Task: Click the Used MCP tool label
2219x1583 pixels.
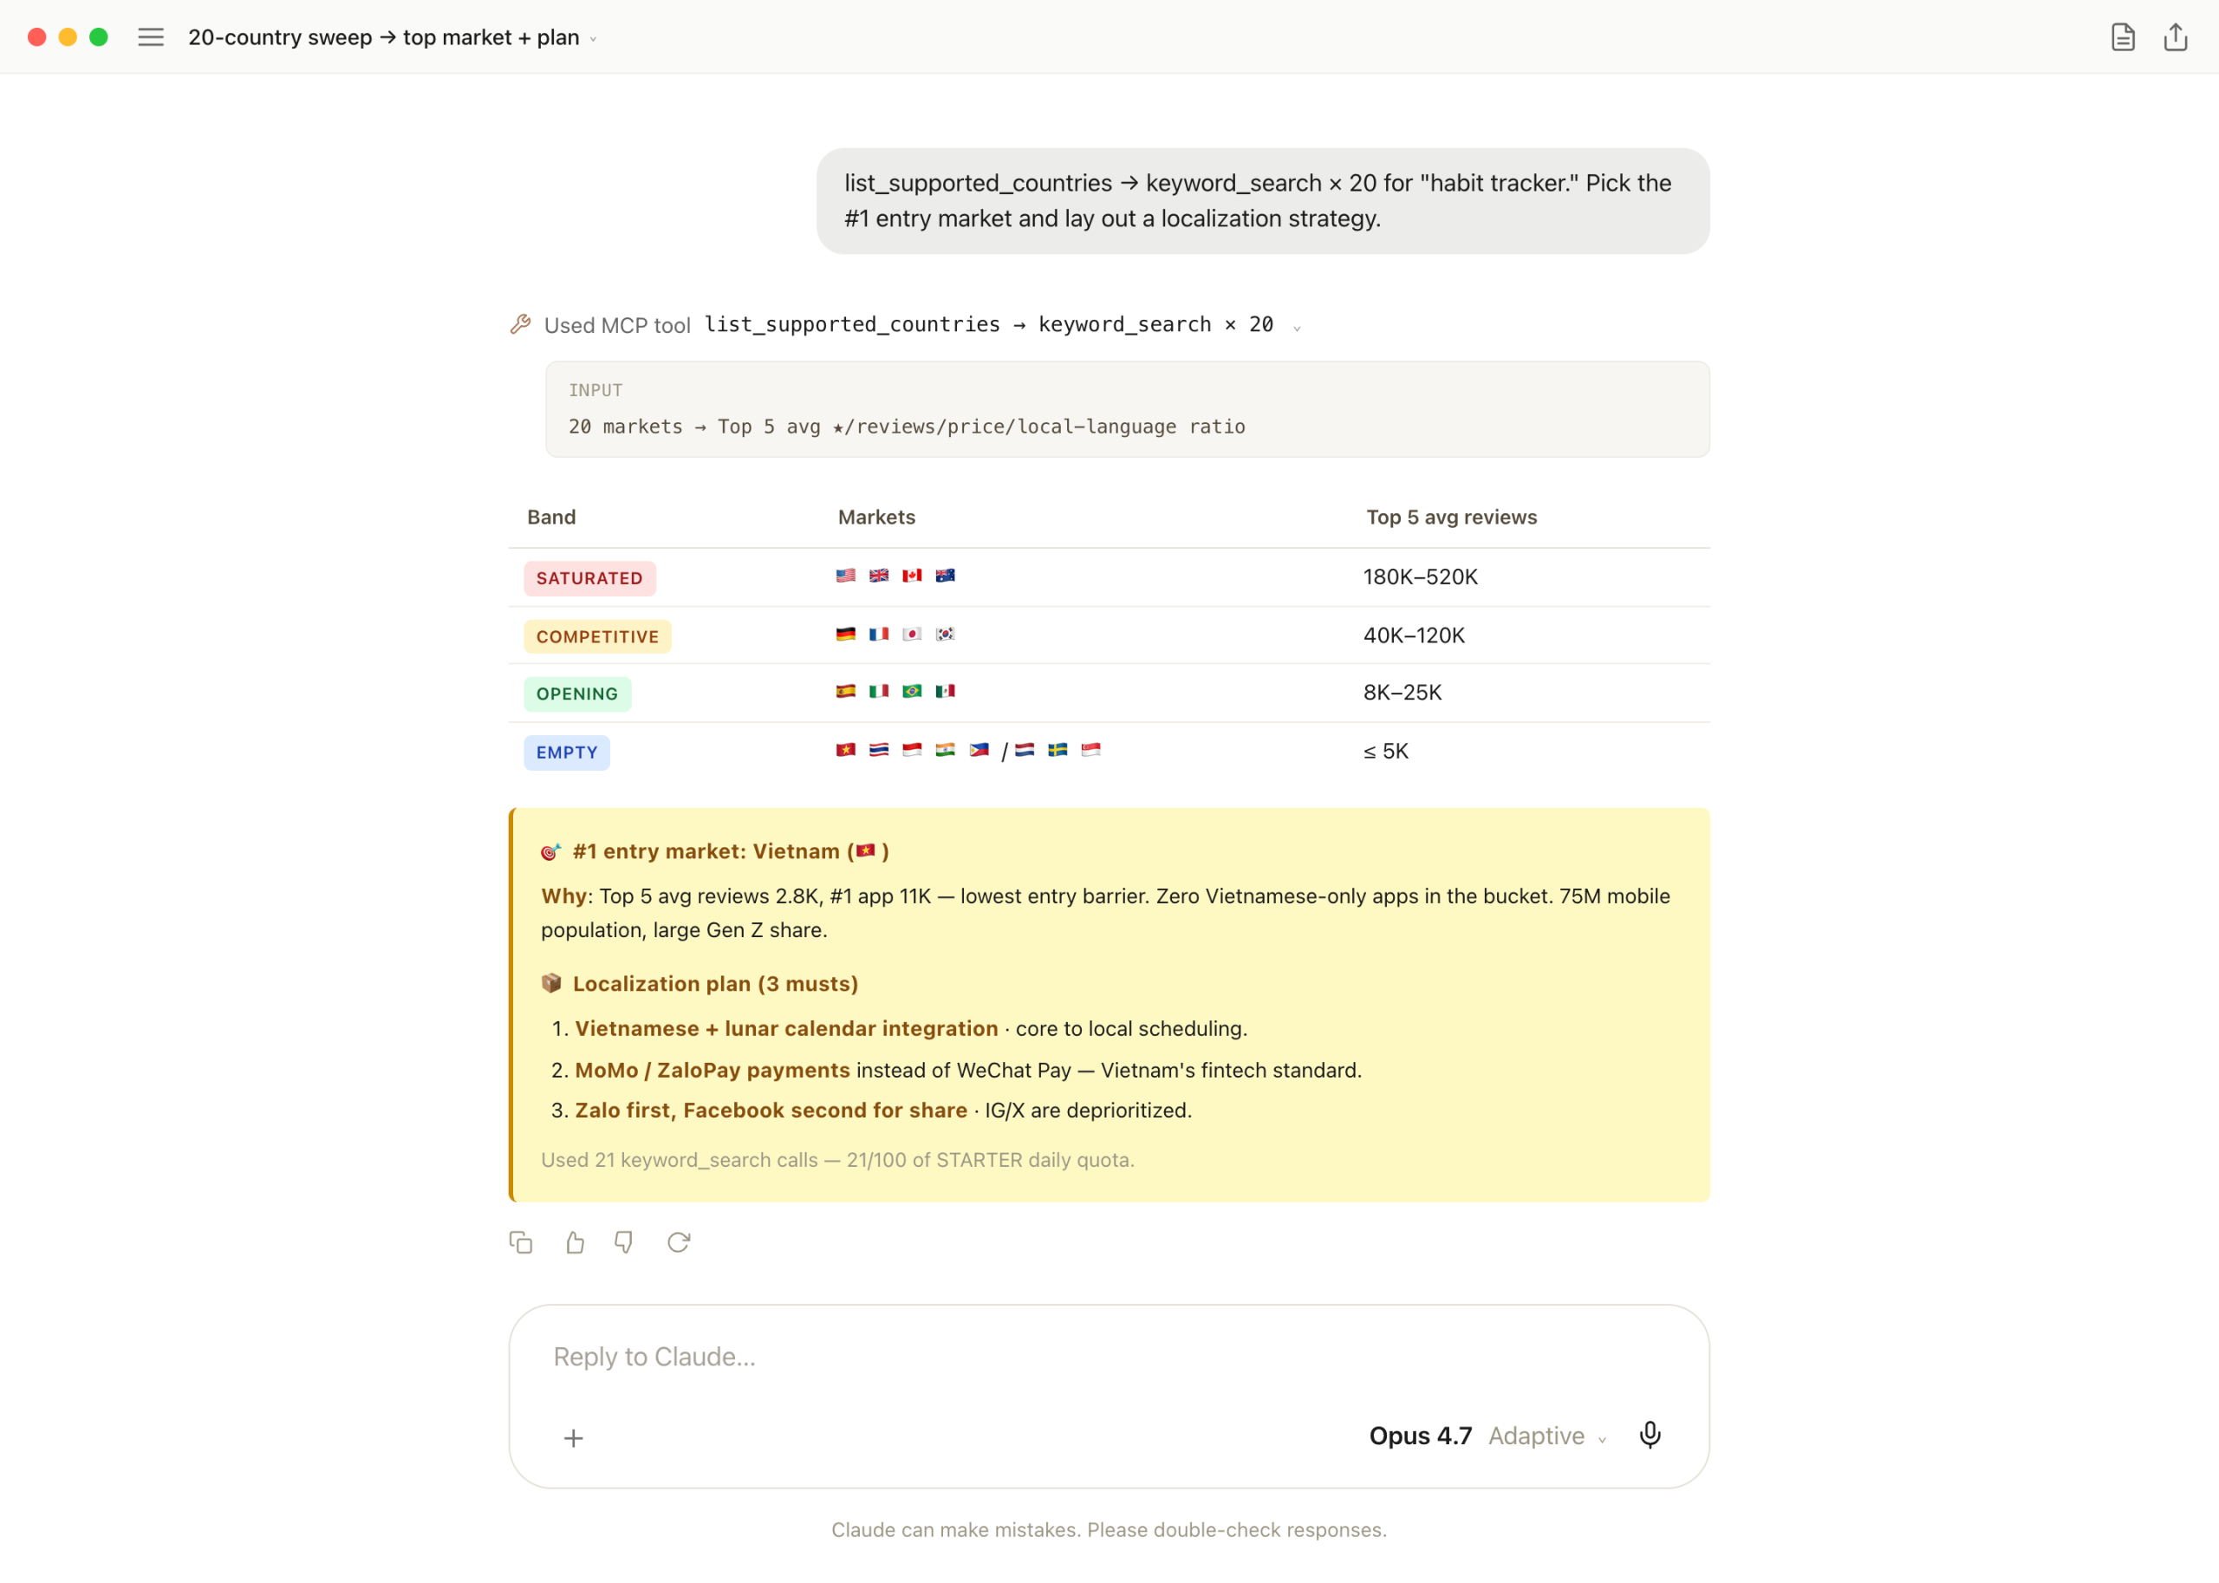Action: (617, 324)
